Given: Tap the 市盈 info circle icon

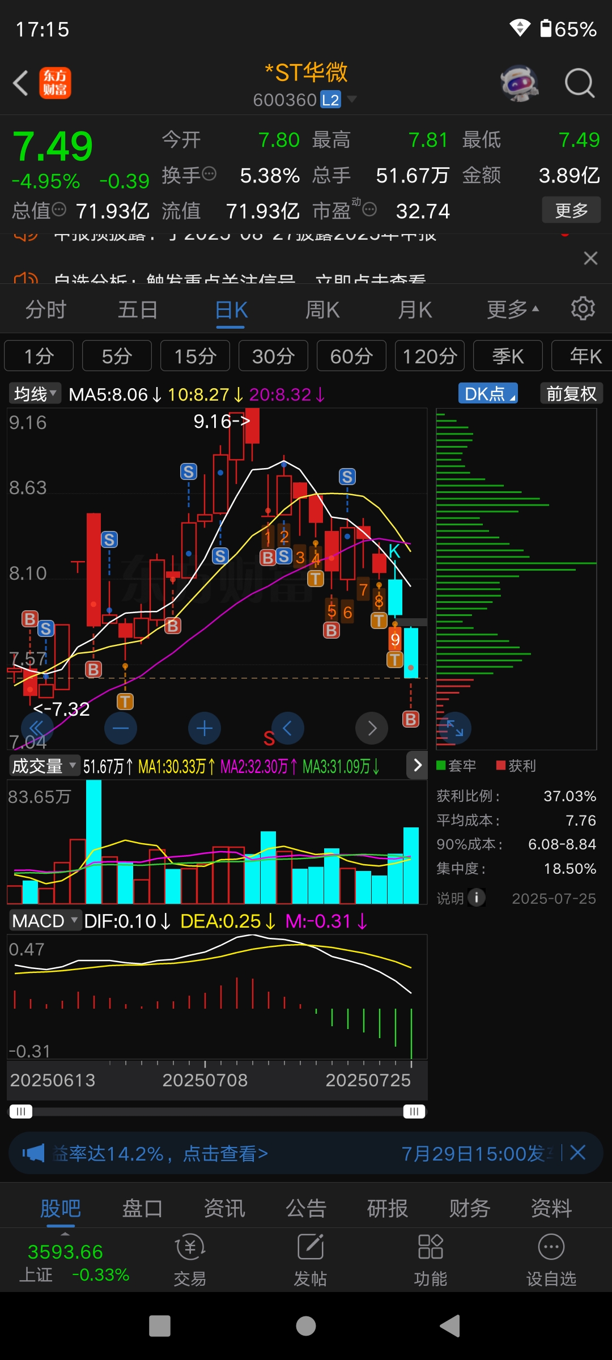Looking at the screenshot, I should coord(369,210).
